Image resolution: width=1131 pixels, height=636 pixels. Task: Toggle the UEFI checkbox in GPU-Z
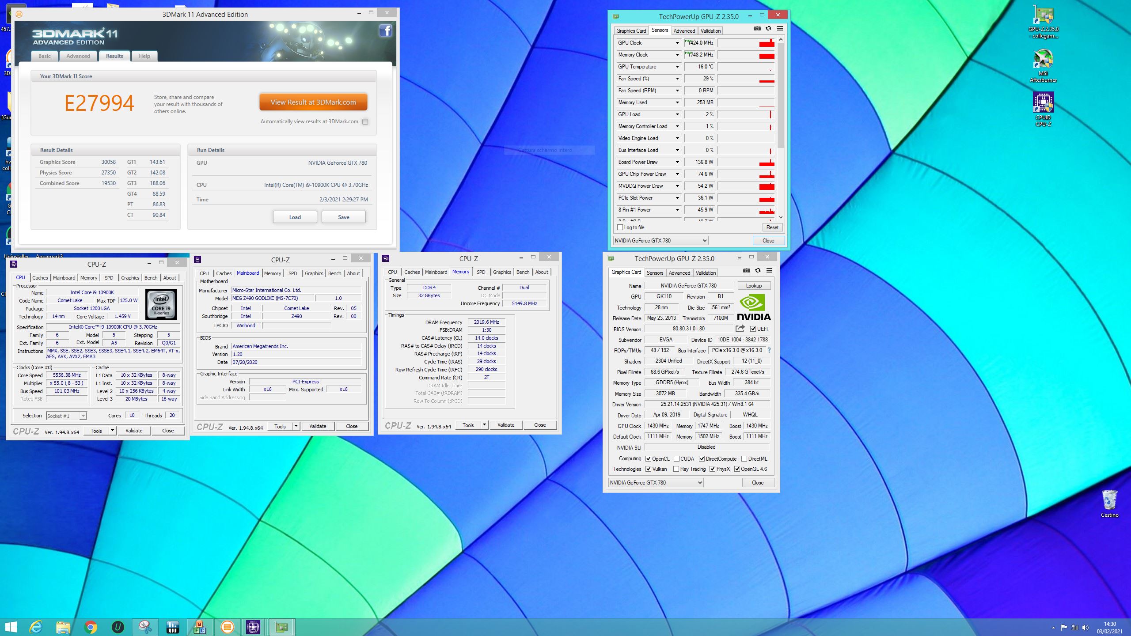(753, 329)
